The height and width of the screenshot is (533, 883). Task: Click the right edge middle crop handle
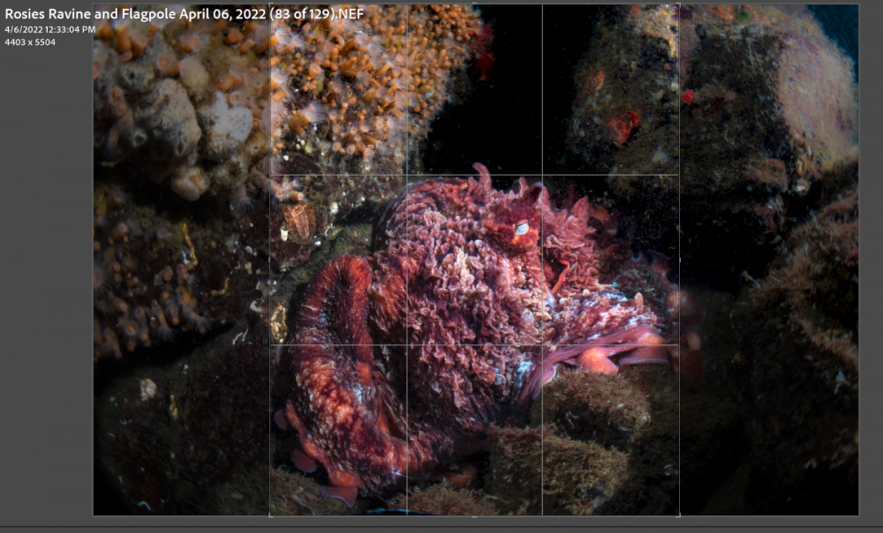pyautogui.click(x=679, y=260)
